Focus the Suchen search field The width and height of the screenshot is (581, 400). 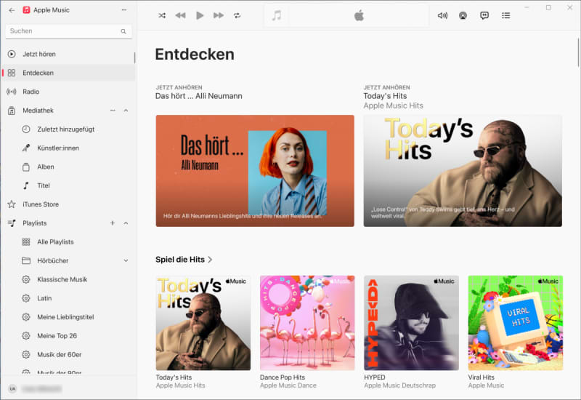click(68, 31)
